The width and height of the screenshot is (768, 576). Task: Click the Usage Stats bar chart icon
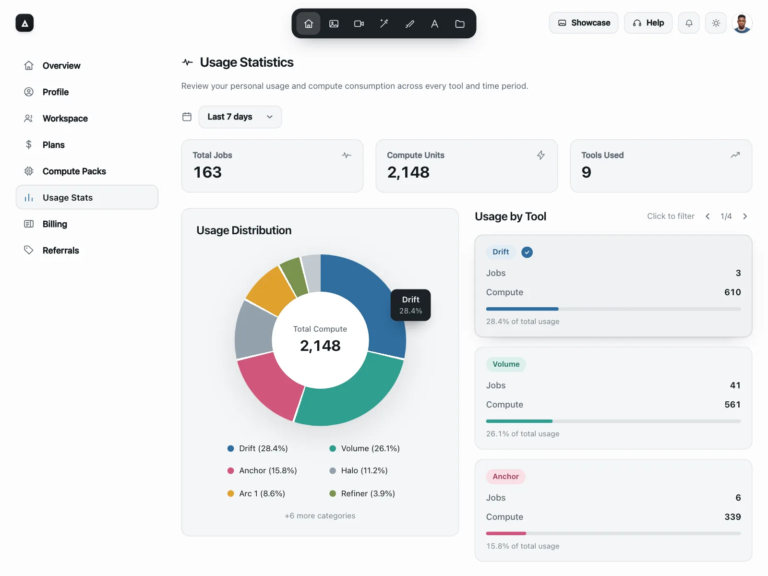click(29, 197)
